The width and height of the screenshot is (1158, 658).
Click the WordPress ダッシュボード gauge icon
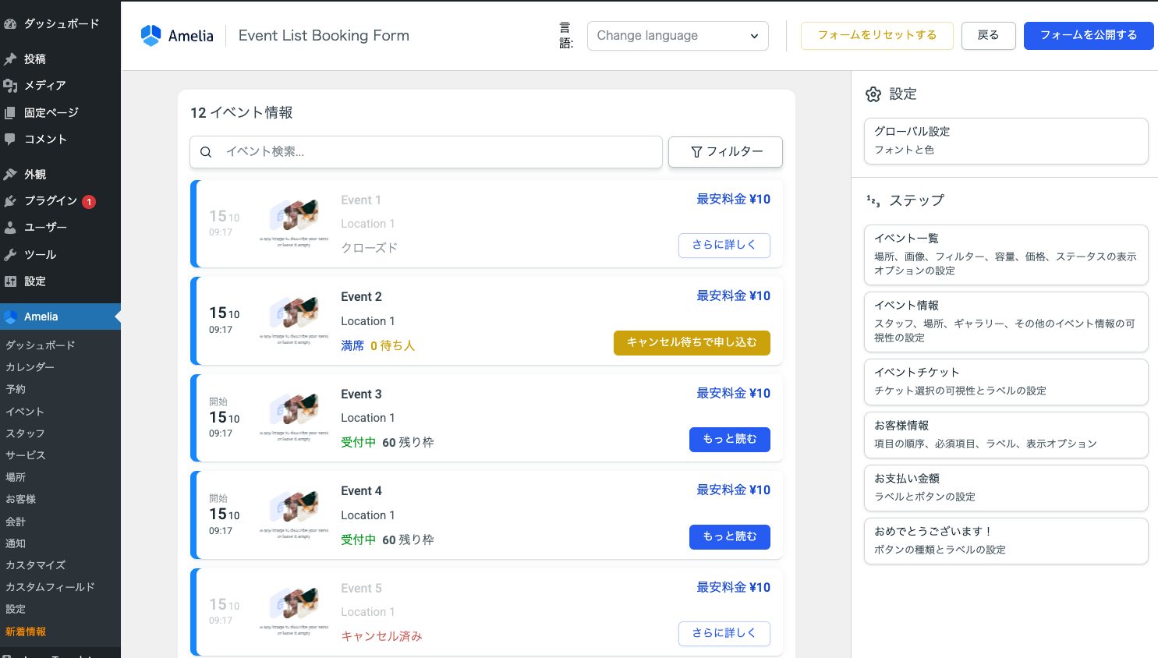pyautogui.click(x=10, y=24)
